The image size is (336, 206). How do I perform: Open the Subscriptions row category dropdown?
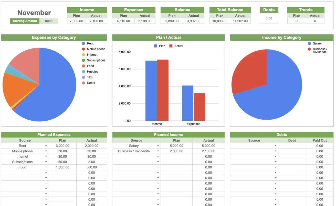pyautogui.click(x=46, y=162)
